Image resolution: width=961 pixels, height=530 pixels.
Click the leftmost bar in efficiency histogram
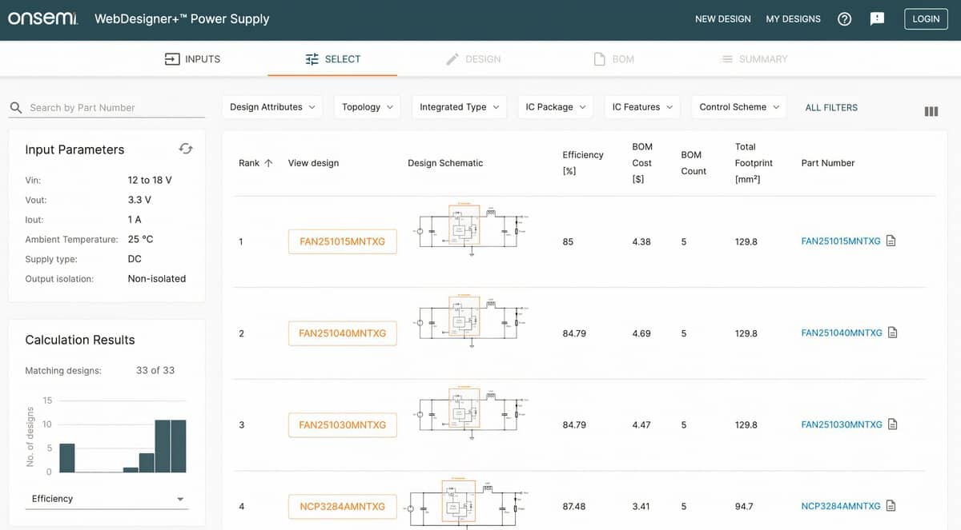tap(67, 457)
